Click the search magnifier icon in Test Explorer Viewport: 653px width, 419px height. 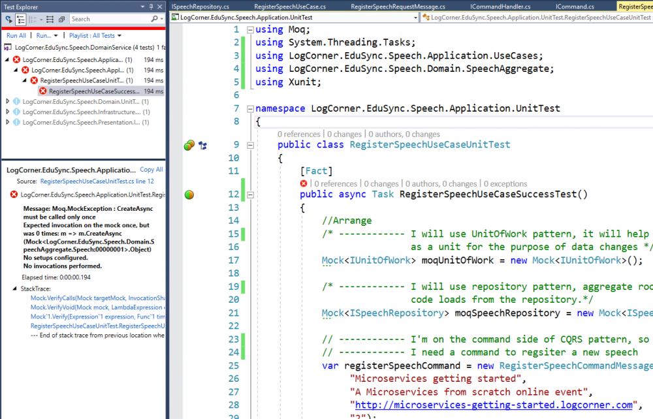[x=155, y=20]
